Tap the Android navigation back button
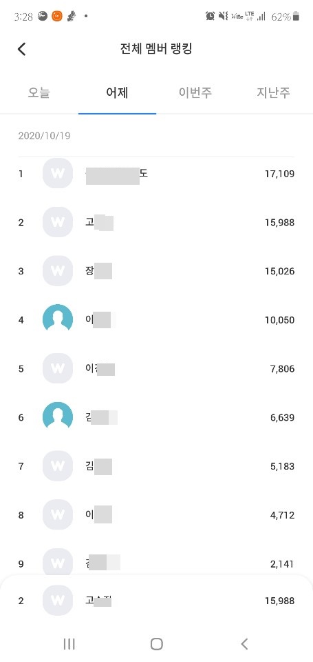Screen dimensions: 313x662 point(244,643)
